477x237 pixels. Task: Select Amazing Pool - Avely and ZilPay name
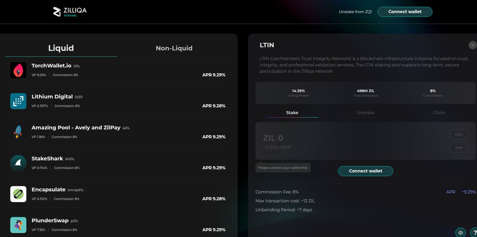pyautogui.click(x=76, y=128)
